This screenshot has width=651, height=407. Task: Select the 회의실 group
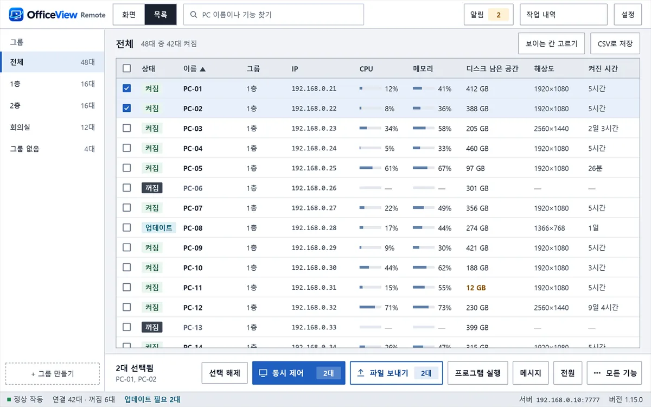[x=52, y=128]
